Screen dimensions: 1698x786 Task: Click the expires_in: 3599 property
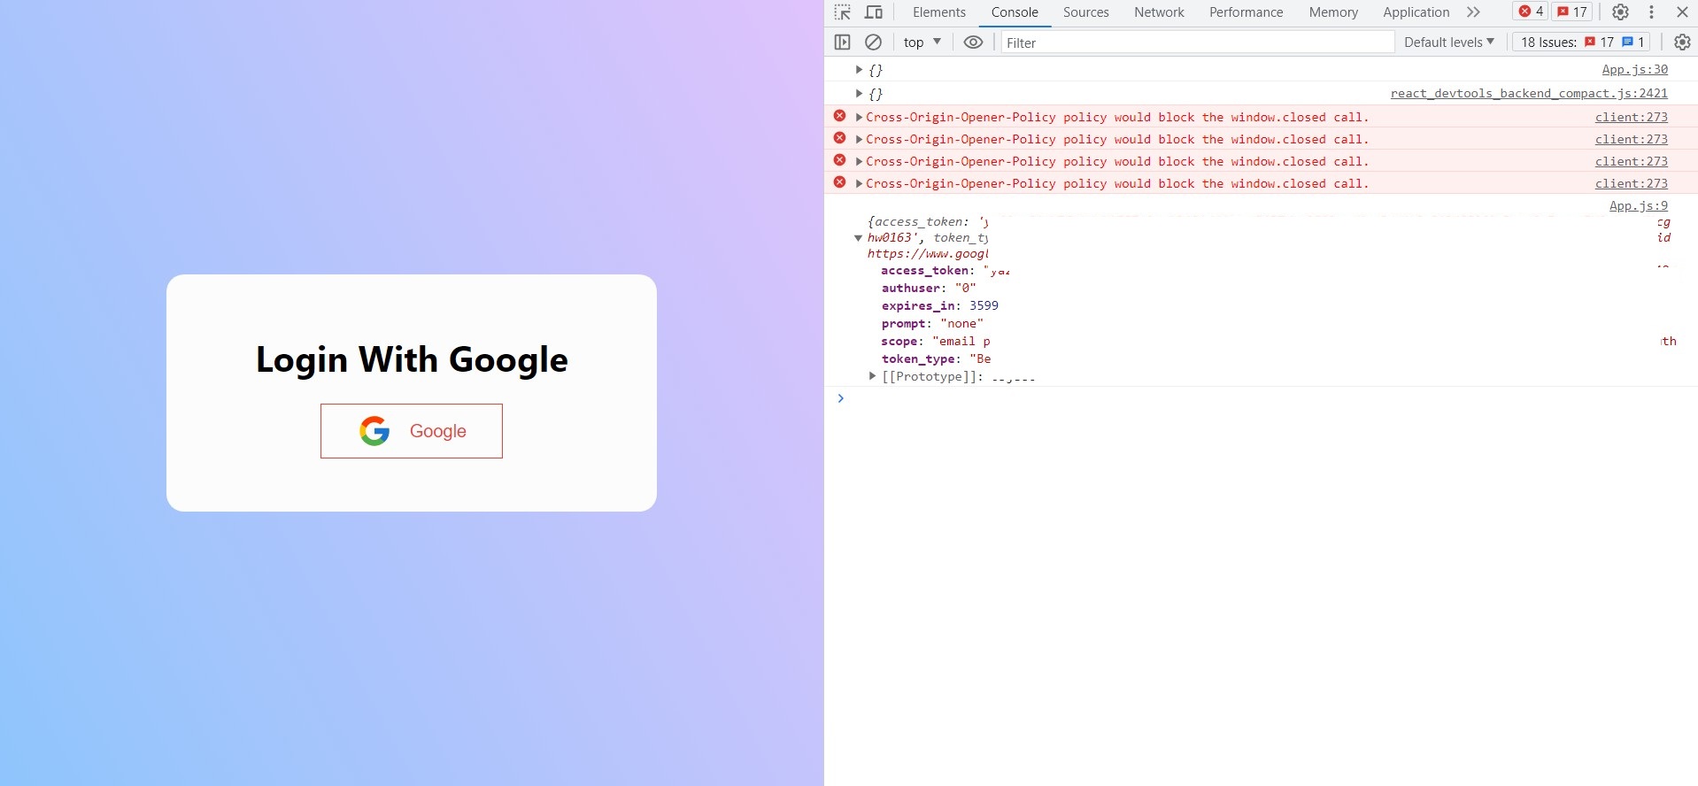[x=939, y=305]
